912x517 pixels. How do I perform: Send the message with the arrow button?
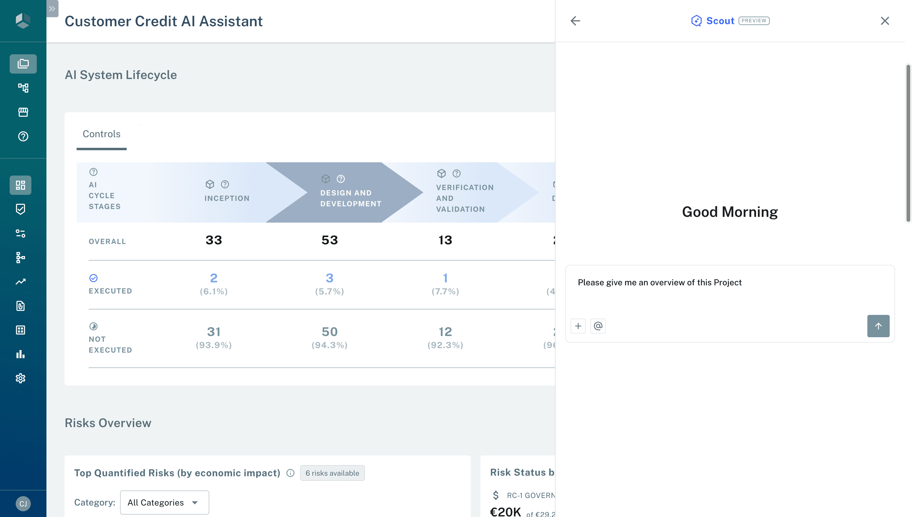[878, 325]
